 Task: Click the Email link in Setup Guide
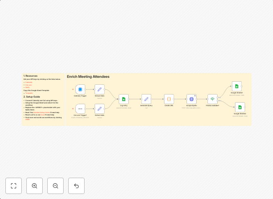tap(43, 115)
